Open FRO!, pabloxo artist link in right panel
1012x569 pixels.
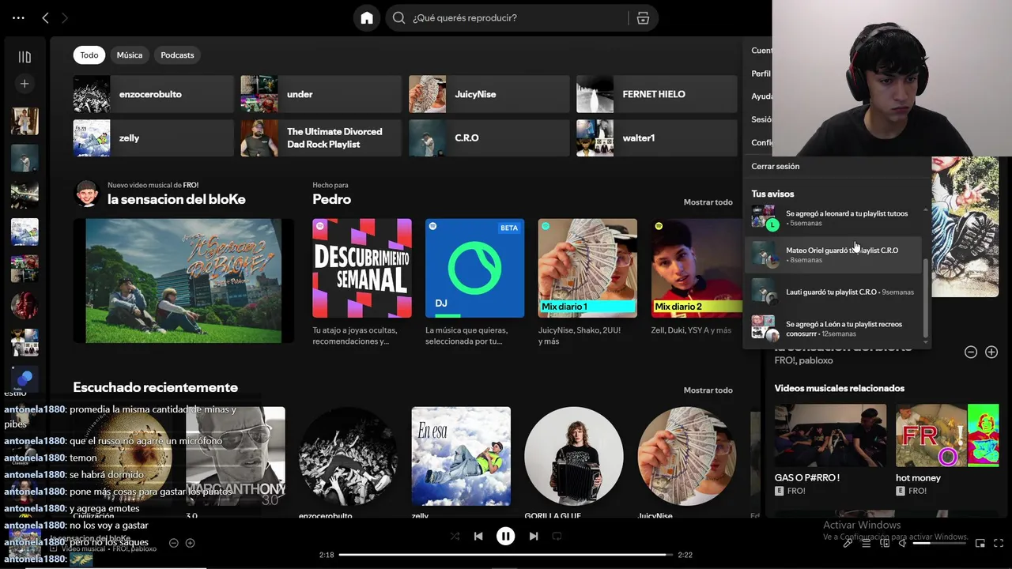(x=803, y=360)
